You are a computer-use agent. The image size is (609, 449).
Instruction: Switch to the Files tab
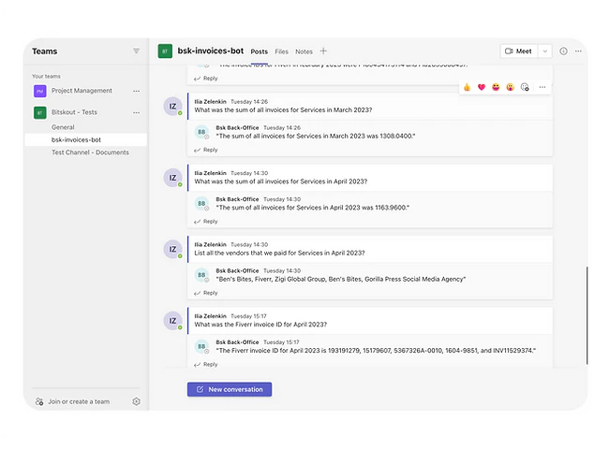pos(281,51)
